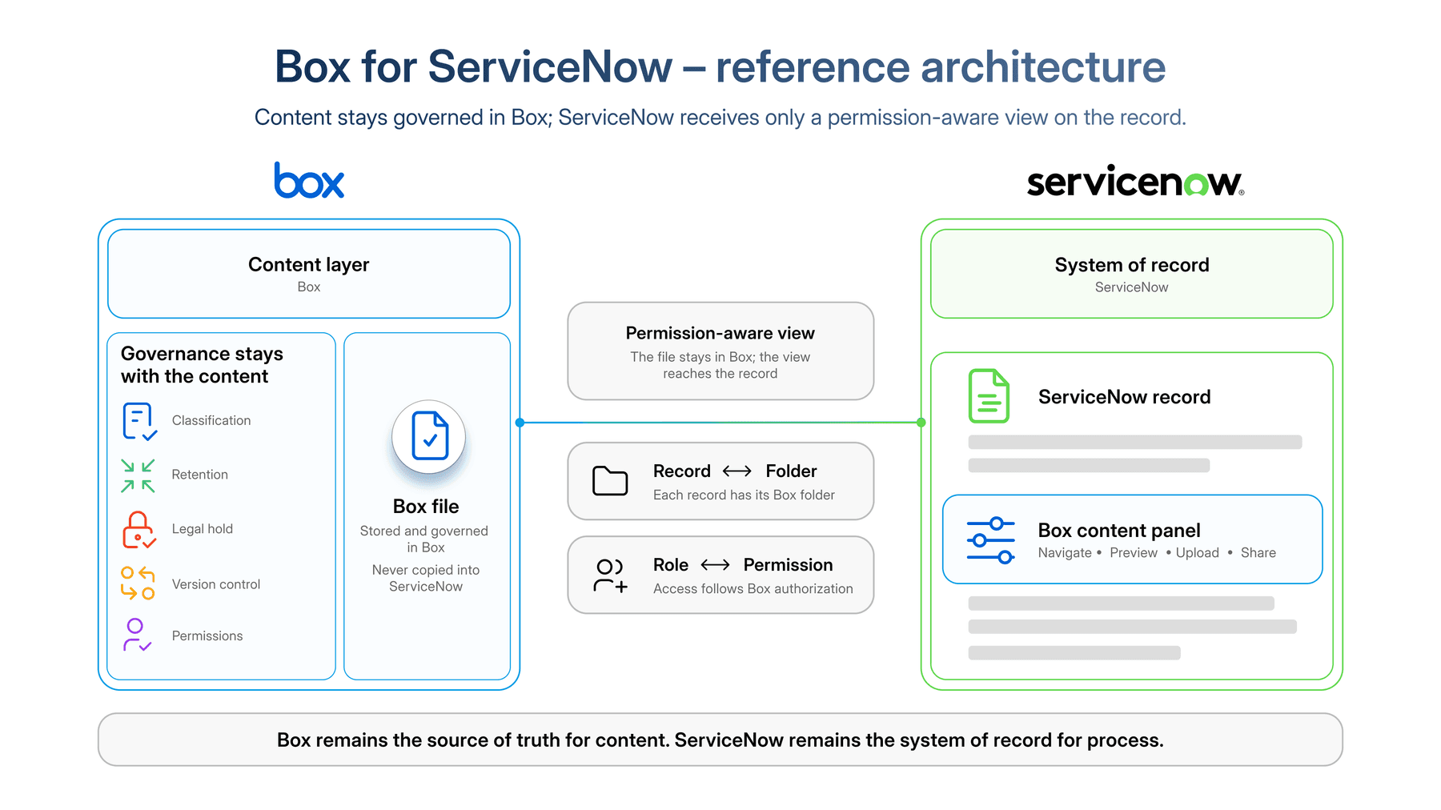Image resolution: width=1441 pixels, height=810 pixels.
Task: Click the "Box" caption under Content layer
Action: 309,287
